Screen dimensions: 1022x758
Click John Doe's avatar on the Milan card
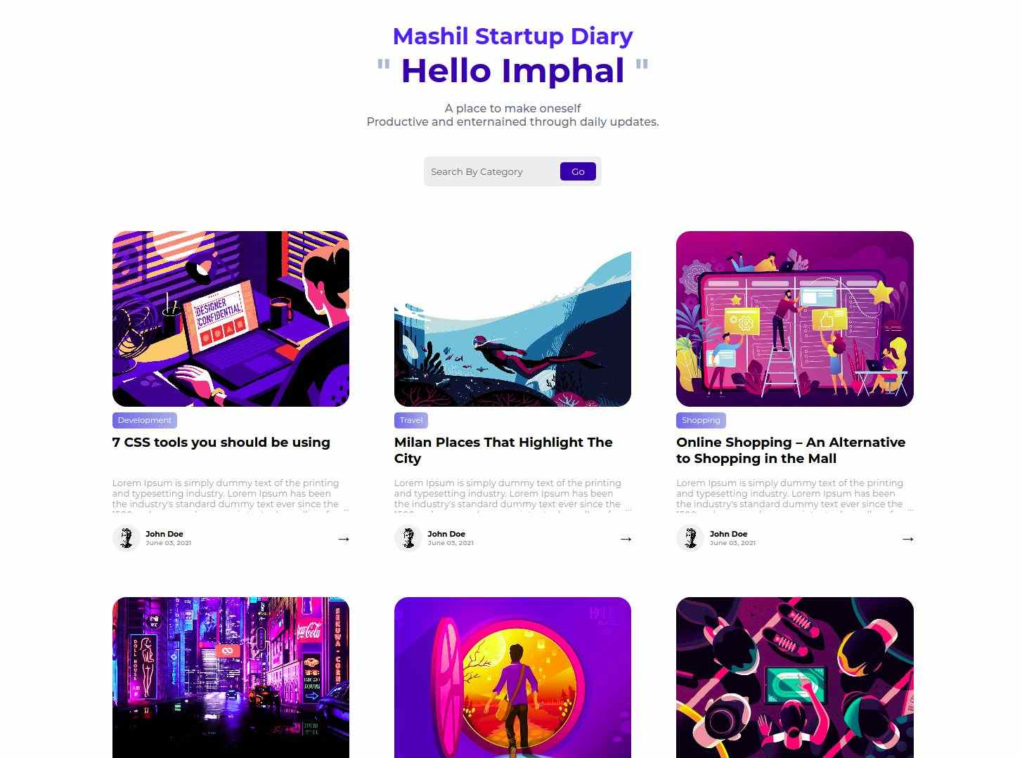(408, 538)
